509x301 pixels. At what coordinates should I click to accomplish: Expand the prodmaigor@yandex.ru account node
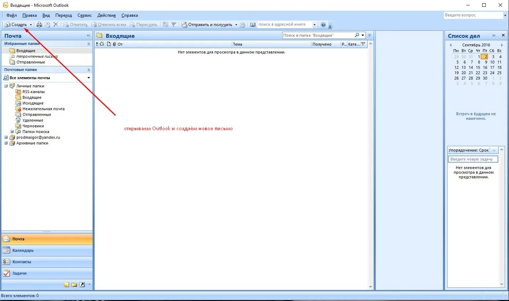pyautogui.click(x=6, y=137)
